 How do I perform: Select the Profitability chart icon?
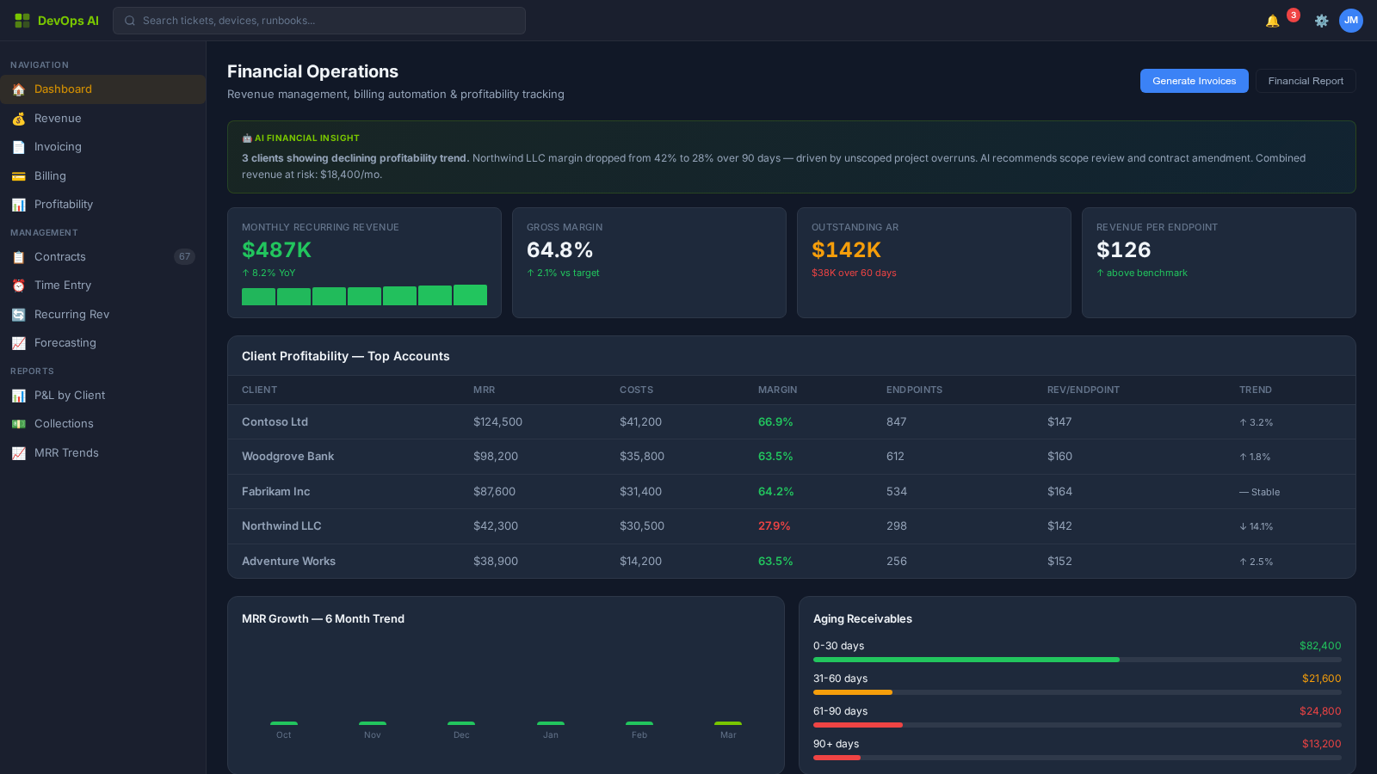[x=18, y=205]
